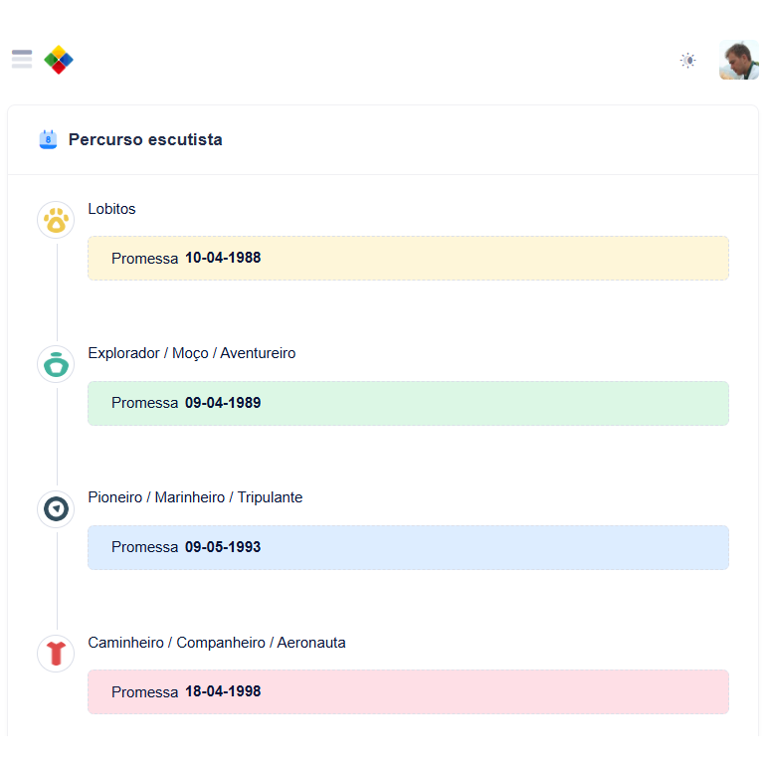Select the green Explorador section icon
769x769 pixels.
pos(56,364)
